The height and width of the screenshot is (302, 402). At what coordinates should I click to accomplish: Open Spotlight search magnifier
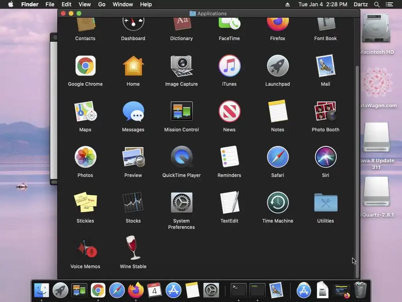tap(376, 4)
